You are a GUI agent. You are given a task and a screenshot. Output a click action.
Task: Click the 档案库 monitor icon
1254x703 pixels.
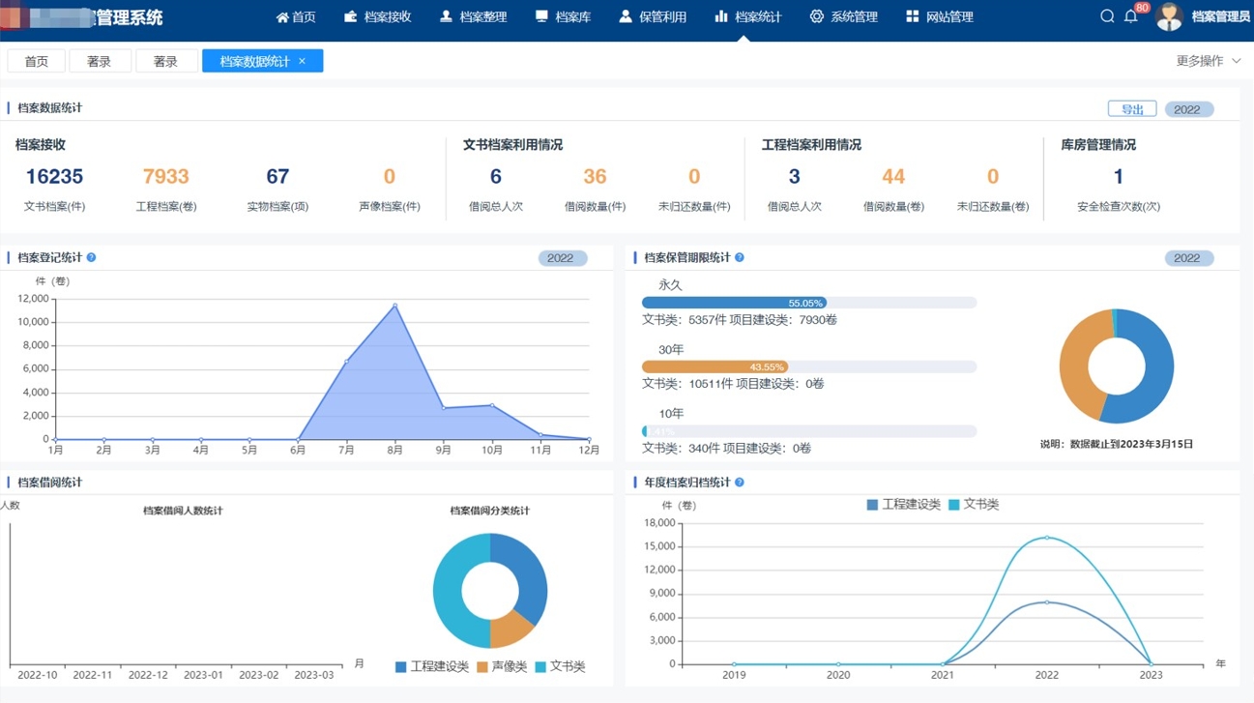click(541, 16)
